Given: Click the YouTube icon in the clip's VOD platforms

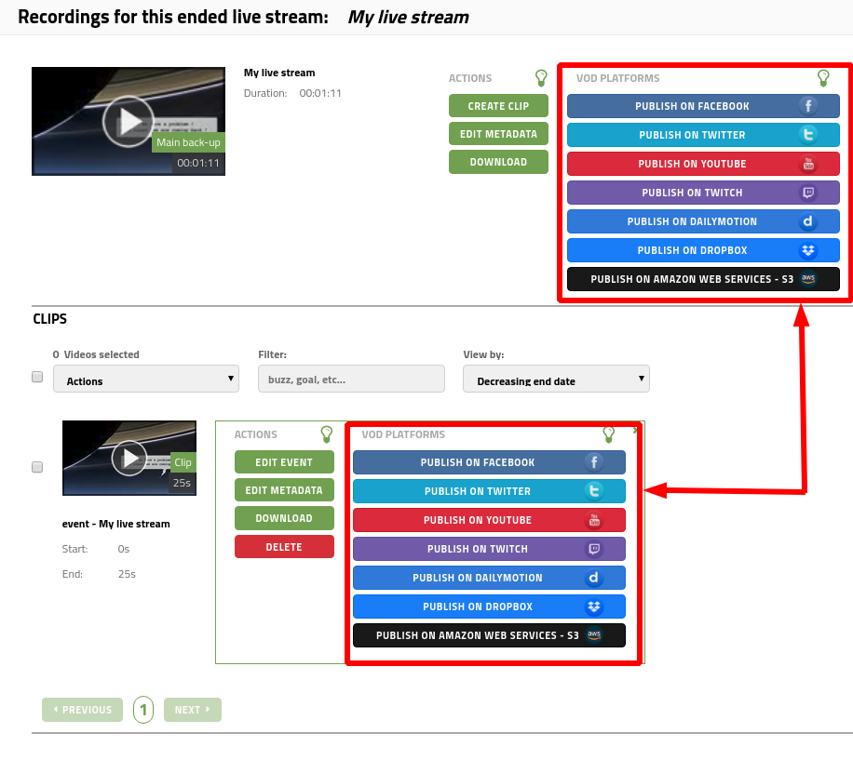Looking at the screenshot, I should 594,520.
